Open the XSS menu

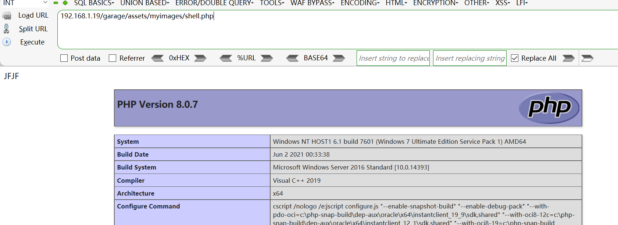coord(503,3)
